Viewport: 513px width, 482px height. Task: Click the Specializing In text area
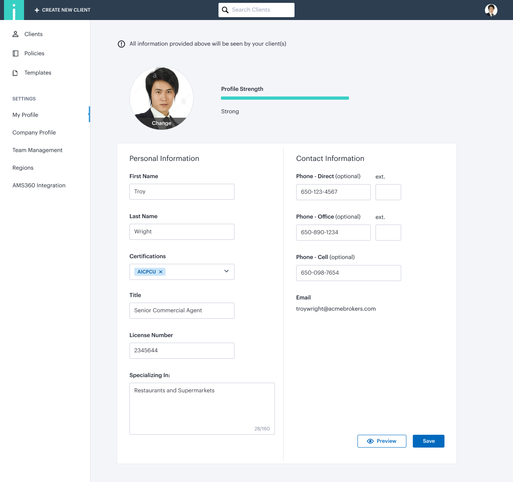[x=202, y=408]
